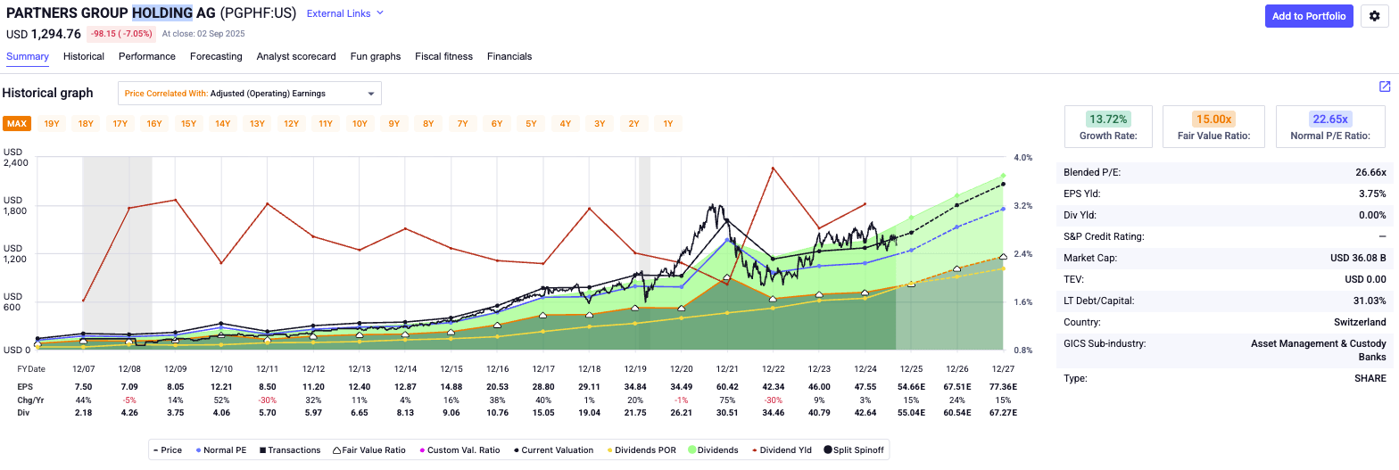The width and height of the screenshot is (1399, 470).
Task: Click the 12/24 dividend value 42.64
Action: [x=865, y=413]
